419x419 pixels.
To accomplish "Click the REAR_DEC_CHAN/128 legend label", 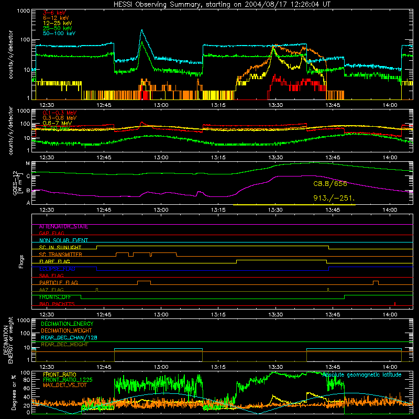I will (x=69, y=338).
